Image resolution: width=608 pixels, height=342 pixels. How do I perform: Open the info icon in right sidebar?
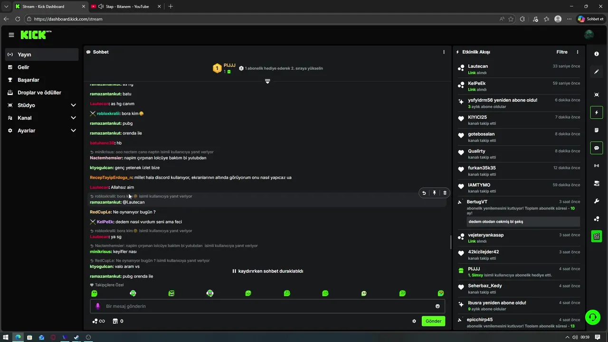click(597, 54)
